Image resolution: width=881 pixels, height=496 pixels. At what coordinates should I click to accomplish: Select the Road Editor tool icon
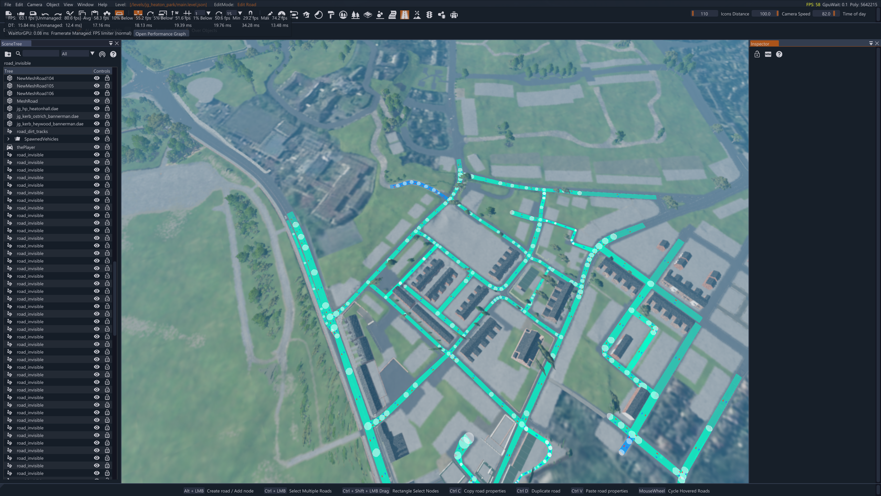point(405,15)
